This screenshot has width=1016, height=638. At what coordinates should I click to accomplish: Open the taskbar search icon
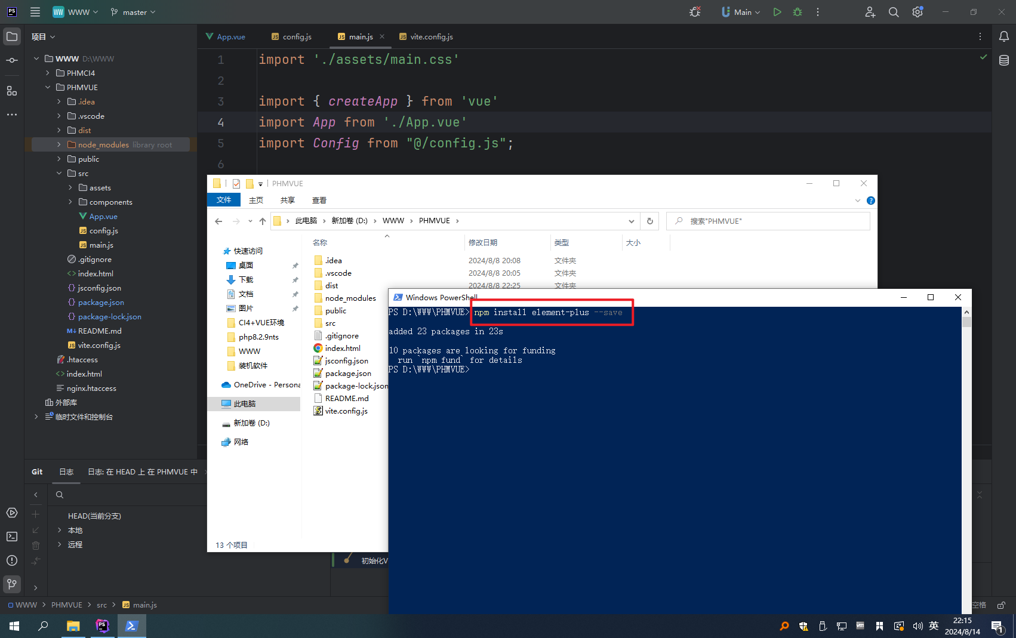(43, 626)
